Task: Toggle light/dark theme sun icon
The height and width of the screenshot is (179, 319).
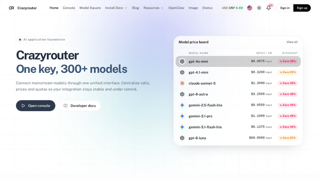Action: click(259, 8)
